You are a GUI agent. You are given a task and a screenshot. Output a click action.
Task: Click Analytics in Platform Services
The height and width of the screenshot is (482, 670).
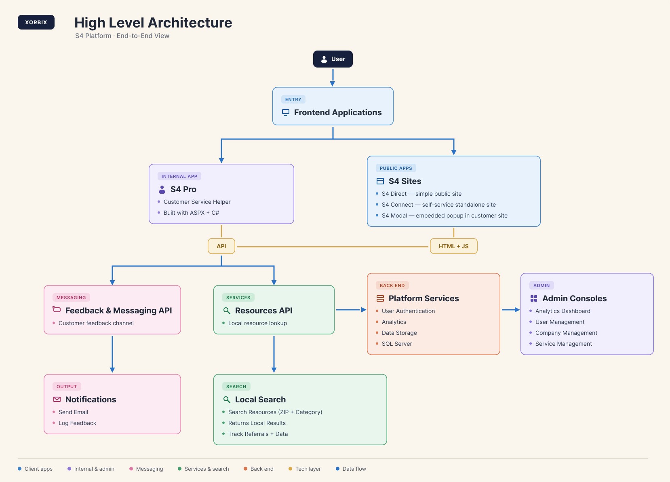[394, 322]
